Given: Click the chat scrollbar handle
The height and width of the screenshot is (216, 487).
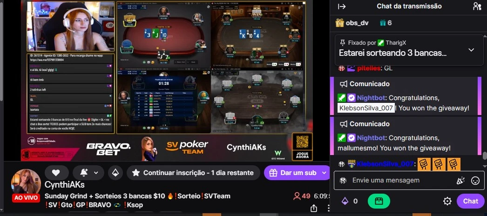Looking at the screenshot, I should click(485, 155).
